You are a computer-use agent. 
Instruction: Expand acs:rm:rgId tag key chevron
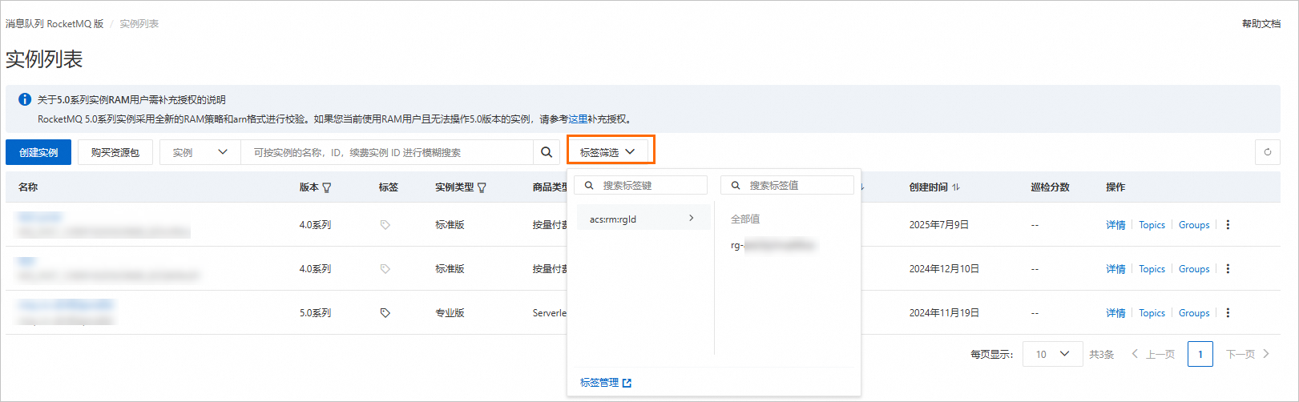pyautogui.click(x=692, y=218)
